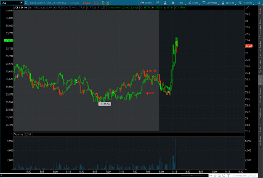Open the Dashboard sidebar tab
Viewport: 263px width, 178px height.
tap(260, 113)
